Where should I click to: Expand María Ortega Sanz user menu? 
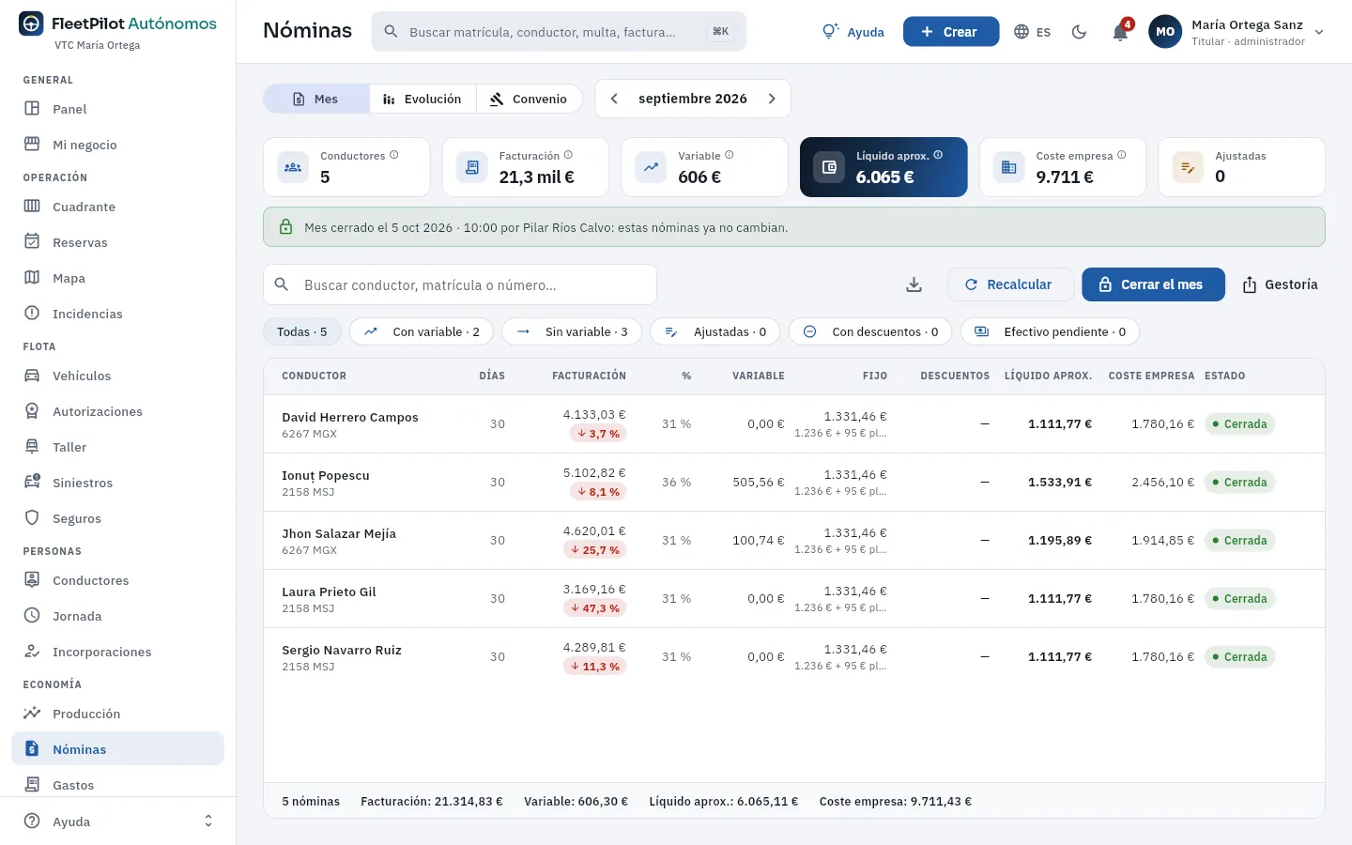click(1237, 32)
